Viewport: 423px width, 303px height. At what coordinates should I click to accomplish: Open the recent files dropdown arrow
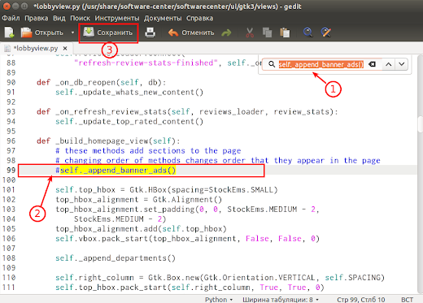72,32
